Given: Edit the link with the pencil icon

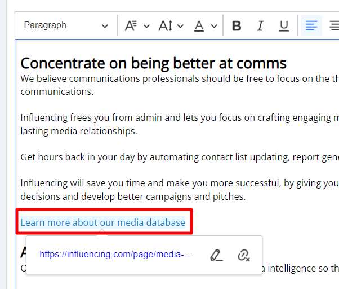Looking at the screenshot, I should [x=216, y=255].
